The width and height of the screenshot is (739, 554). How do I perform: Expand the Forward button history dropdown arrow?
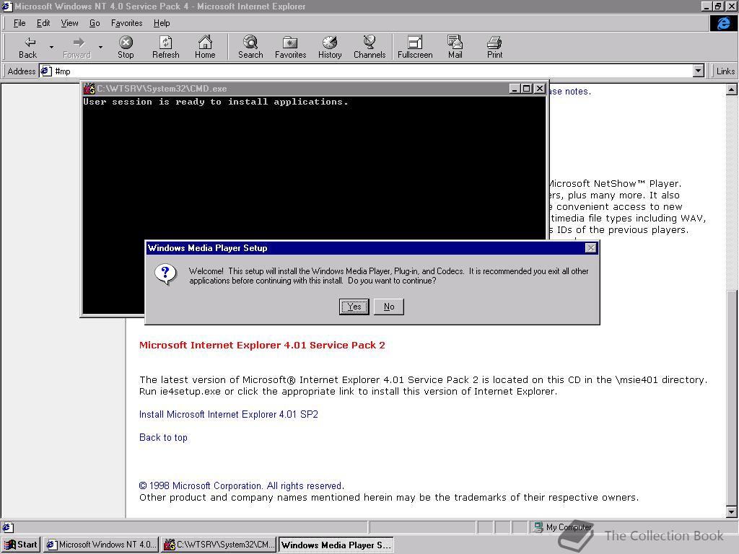click(100, 47)
